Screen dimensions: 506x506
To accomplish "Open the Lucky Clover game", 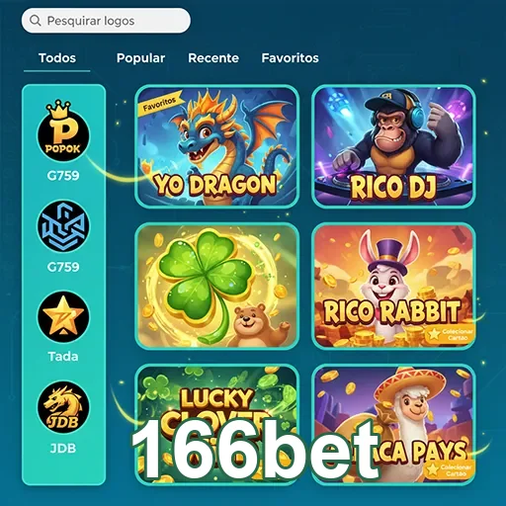I will click(x=217, y=424).
